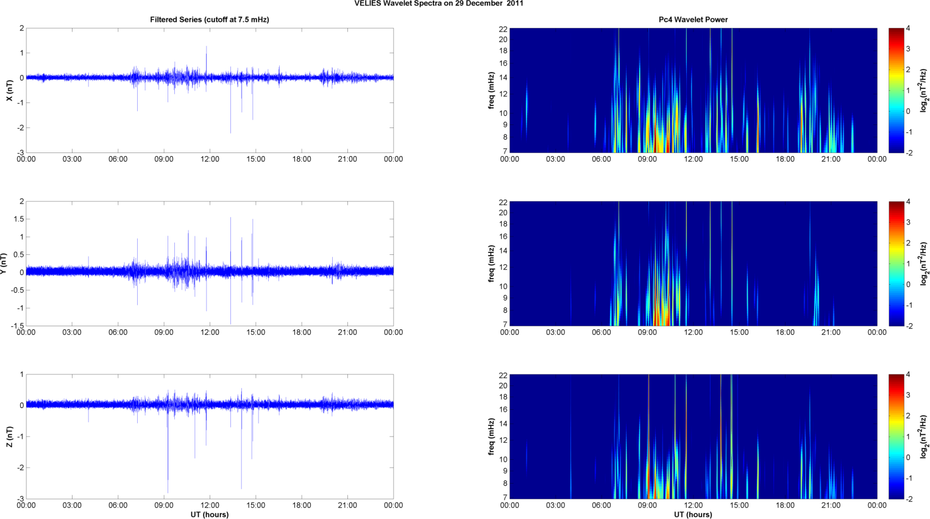The image size is (930, 519).
Task: Click the '4' value on the top colorbar scale
Action: (x=908, y=29)
